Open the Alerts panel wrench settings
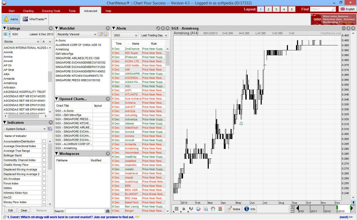357x220 pixels. point(158,28)
